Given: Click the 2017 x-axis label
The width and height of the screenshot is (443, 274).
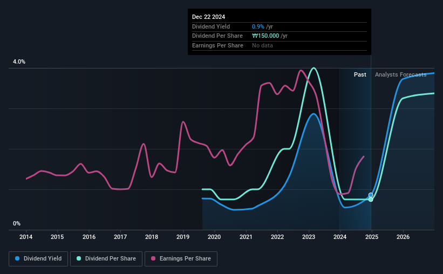Looking at the screenshot, I should point(120,237).
